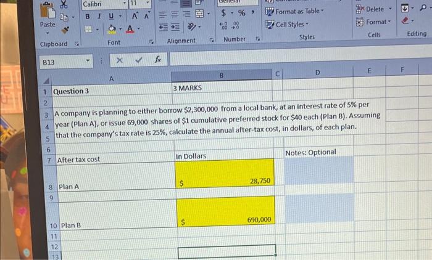
Task: Apply borders using the Borders icon
Action: (x=88, y=30)
